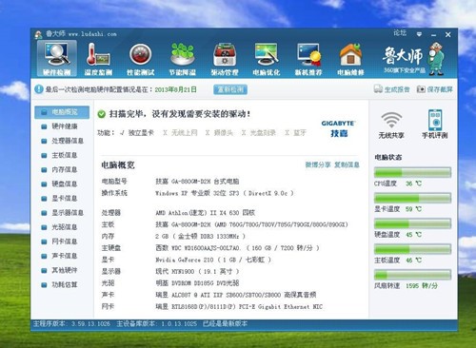Image resolution: width=476 pixels, height=348 pixels.
Task: Select 光驱信息 in the sidebar
Action: (x=62, y=227)
